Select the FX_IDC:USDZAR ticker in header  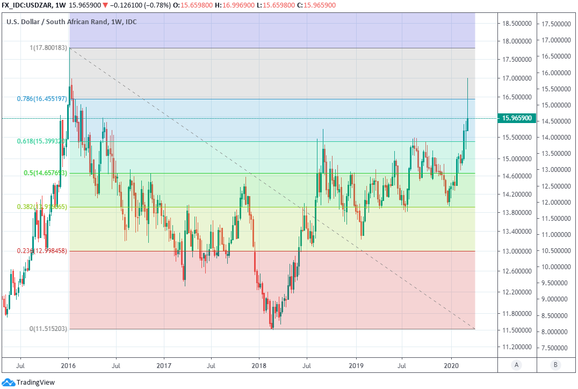tap(27, 5)
